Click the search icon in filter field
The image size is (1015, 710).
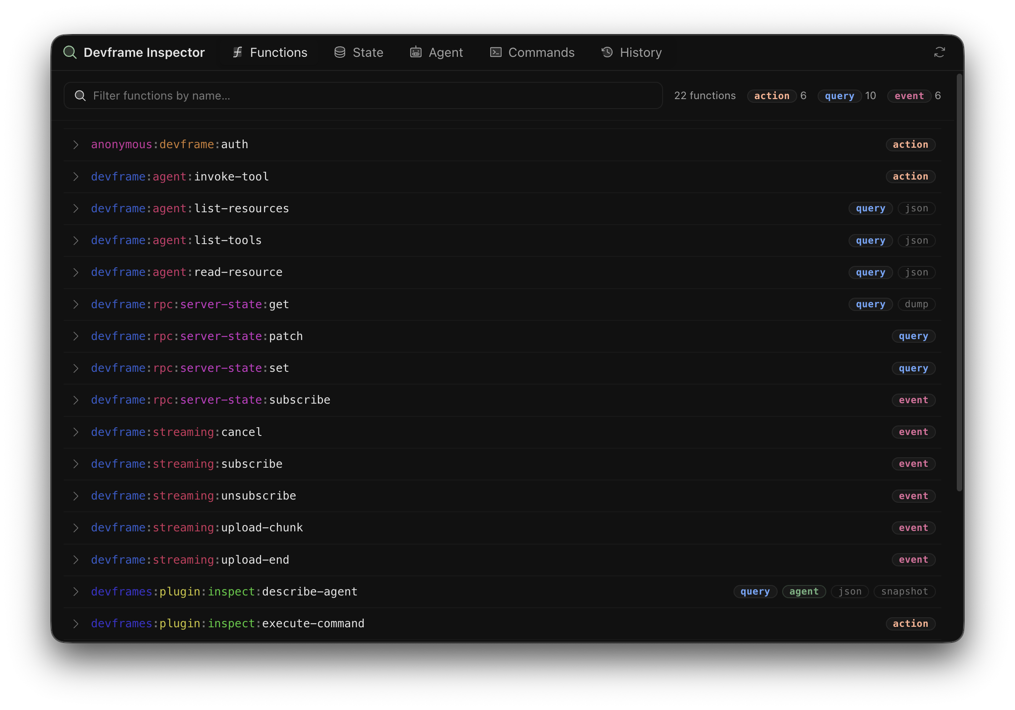(80, 95)
